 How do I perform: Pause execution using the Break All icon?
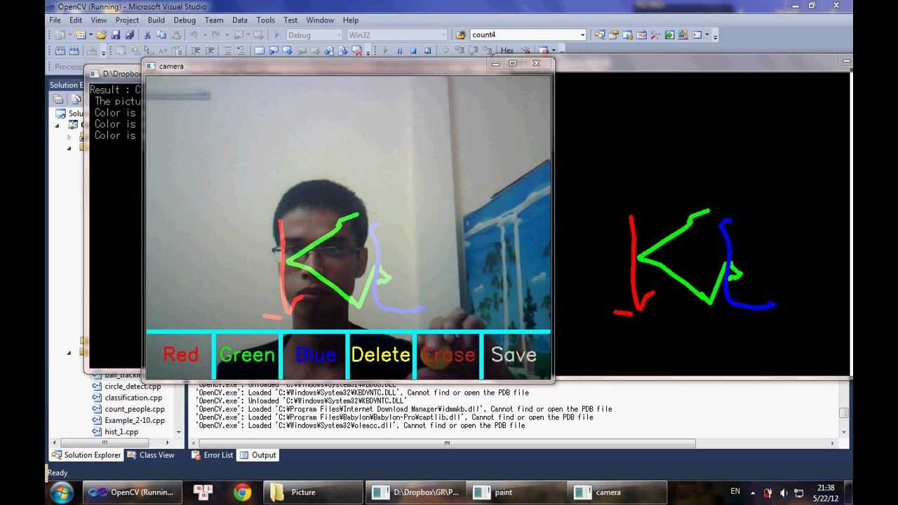[x=400, y=49]
